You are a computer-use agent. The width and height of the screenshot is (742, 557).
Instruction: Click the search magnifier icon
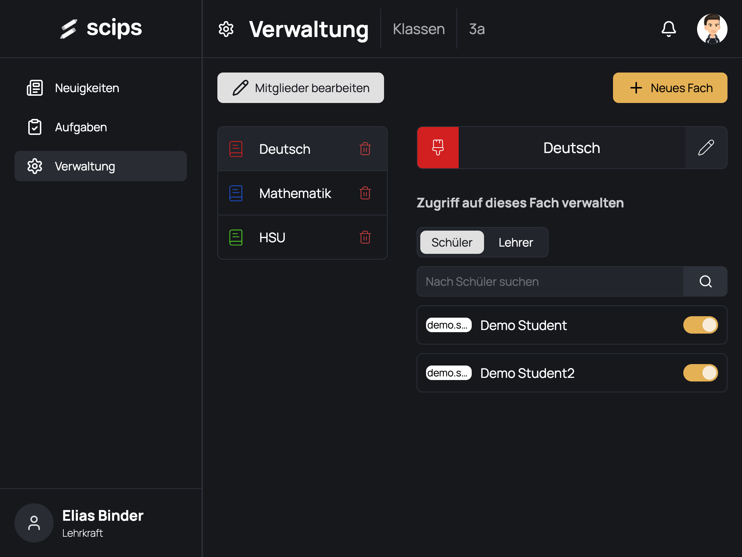click(x=705, y=282)
